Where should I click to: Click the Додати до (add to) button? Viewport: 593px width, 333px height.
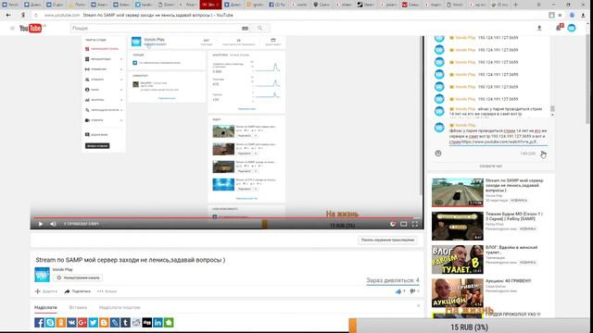pyautogui.click(x=46, y=291)
